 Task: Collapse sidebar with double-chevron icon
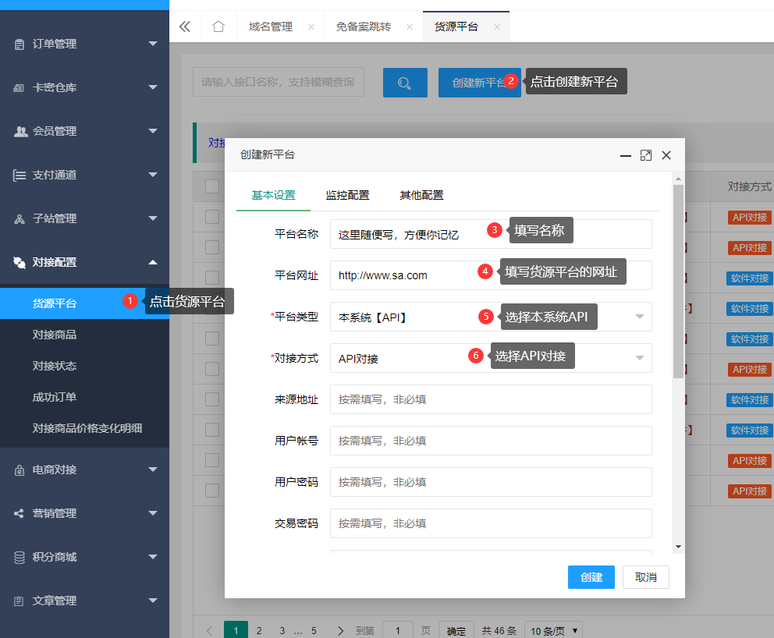click(185, 27)
